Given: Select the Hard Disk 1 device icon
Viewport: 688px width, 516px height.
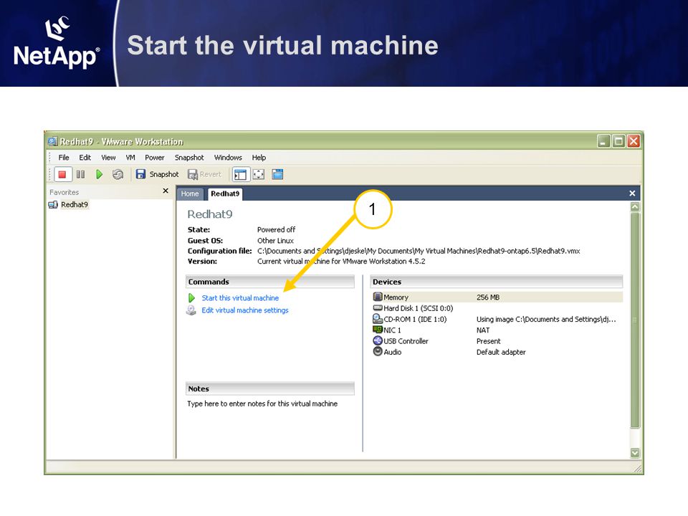Looking at the screenshot, I should pos(378,308).
